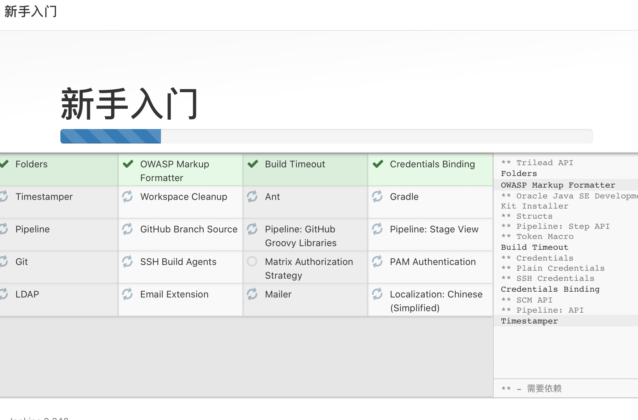Select the Email Extension plugin name
The image size is (638, 420).
(x=174, y=294)
